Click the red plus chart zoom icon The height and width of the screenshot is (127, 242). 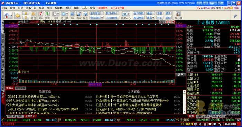tap(167, 22)
